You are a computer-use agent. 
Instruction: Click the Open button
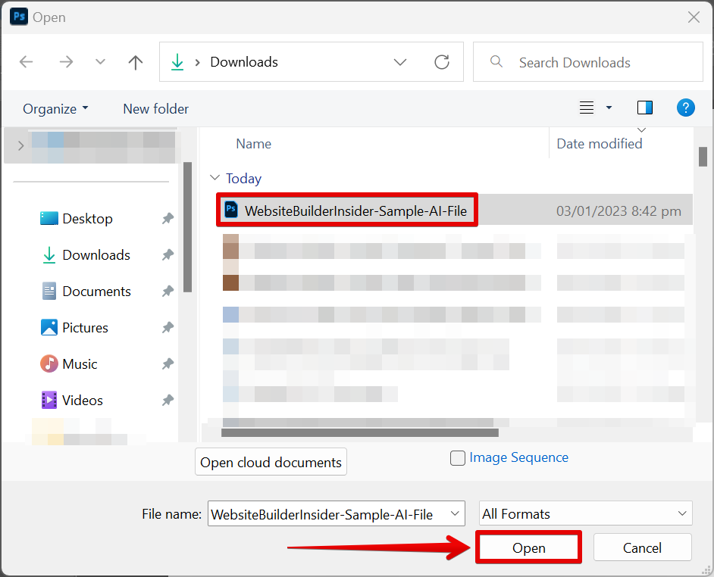[x=528, y=547]
